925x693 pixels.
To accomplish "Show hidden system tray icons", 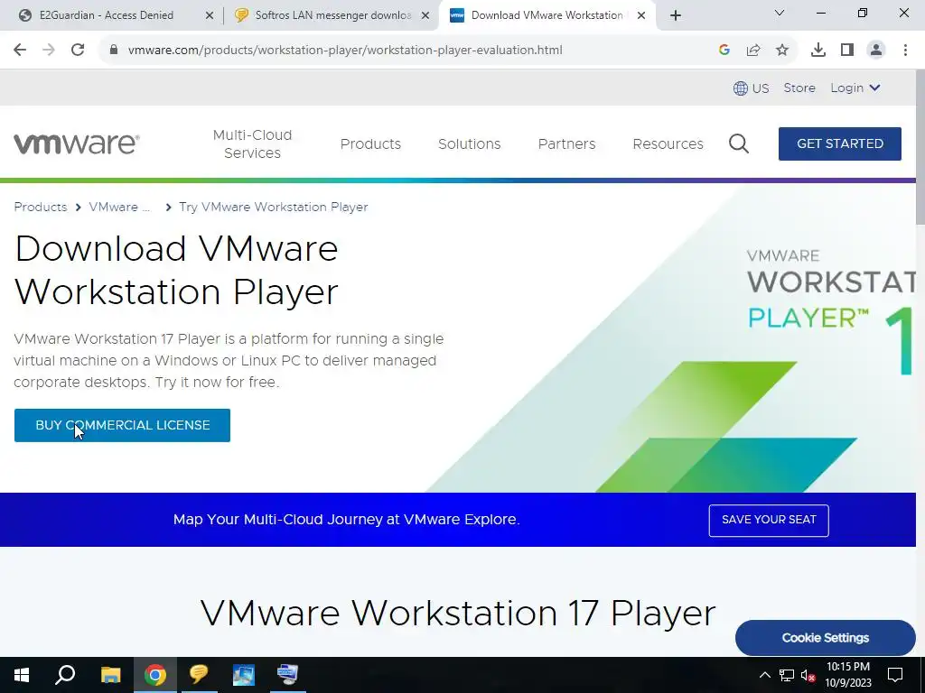I will coord(764,675).
